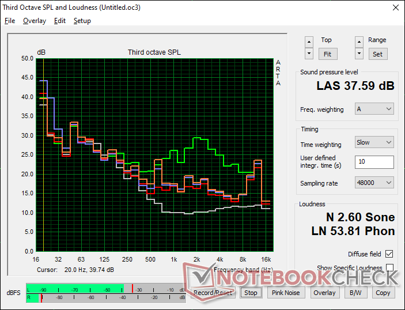This screenshot has height=310, width=405.
Task: Click the N 2.60 Sone loudness value
Action: click(360, 217)
